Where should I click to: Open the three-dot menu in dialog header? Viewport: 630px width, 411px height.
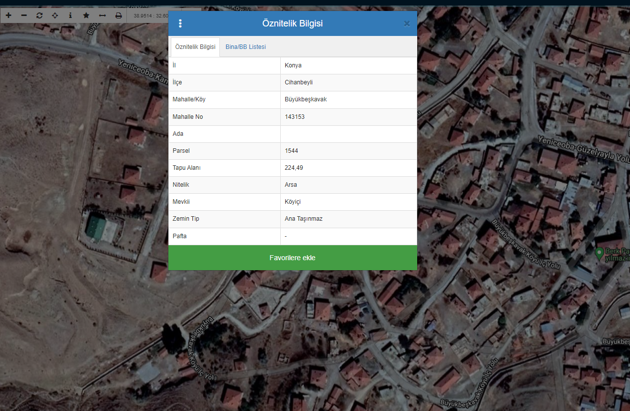(x=180, y=23)
